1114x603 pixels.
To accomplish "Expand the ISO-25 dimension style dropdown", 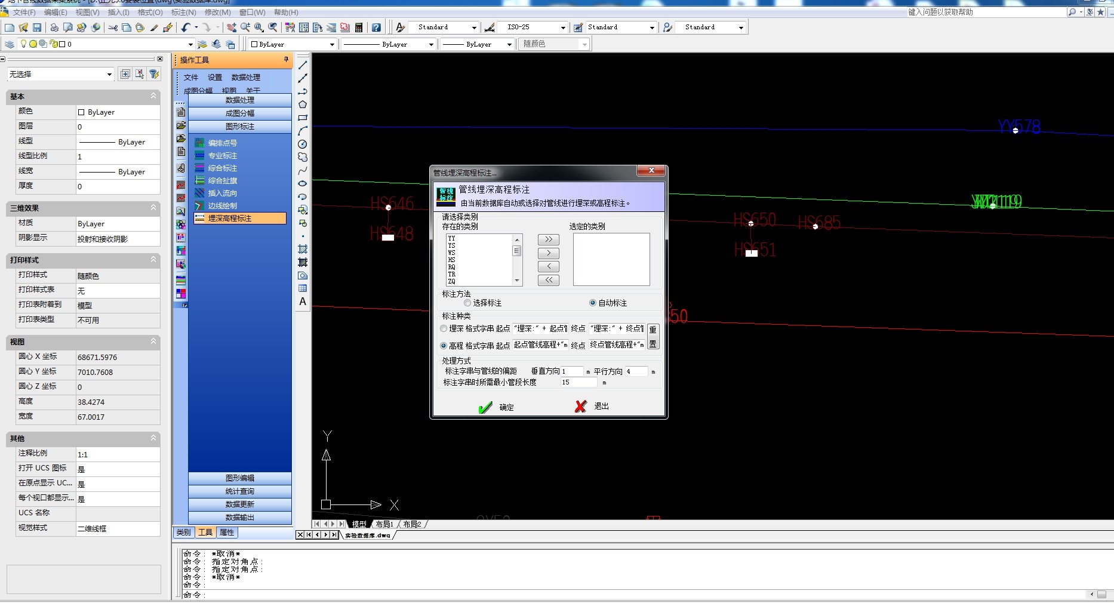I will (562, 27).
